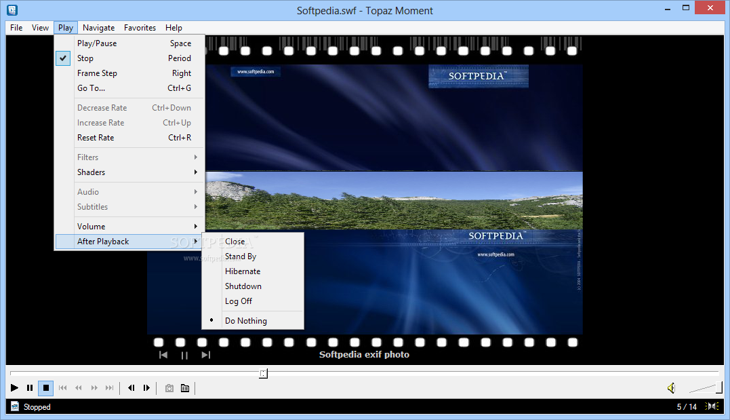Click the '5 / 14' position counter
The height and width of the screenshot is (420, 730).
687,407
